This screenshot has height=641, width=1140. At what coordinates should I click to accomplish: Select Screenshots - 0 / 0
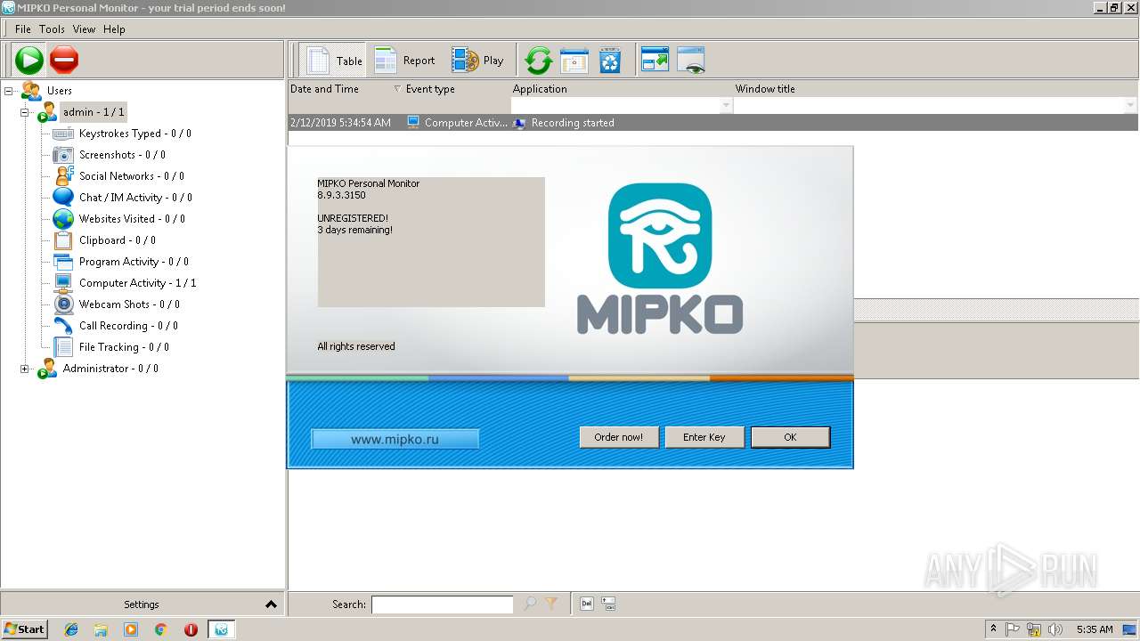[122, 155]
